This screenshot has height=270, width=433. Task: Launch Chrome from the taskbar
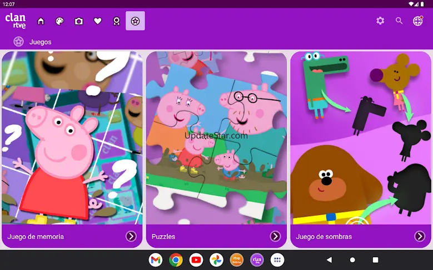click(176, 260)
